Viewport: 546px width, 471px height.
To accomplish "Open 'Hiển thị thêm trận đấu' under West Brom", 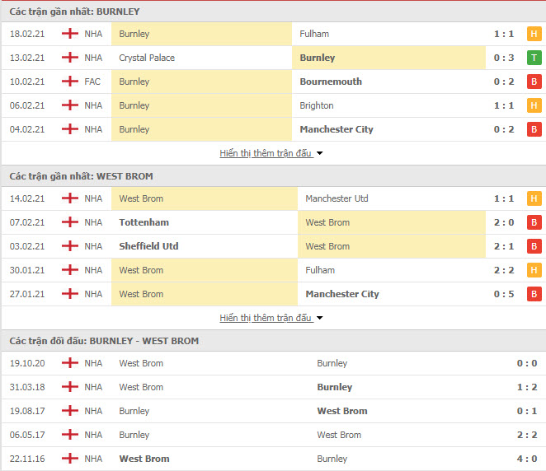I will [266, 318].
